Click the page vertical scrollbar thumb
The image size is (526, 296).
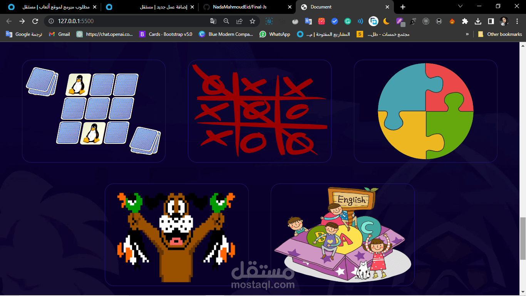[x=523, y=239]
